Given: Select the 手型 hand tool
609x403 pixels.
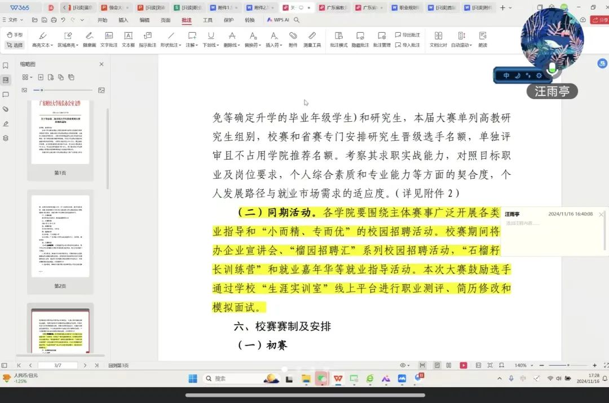Looking at the screenshot, I should click(15, 35).
